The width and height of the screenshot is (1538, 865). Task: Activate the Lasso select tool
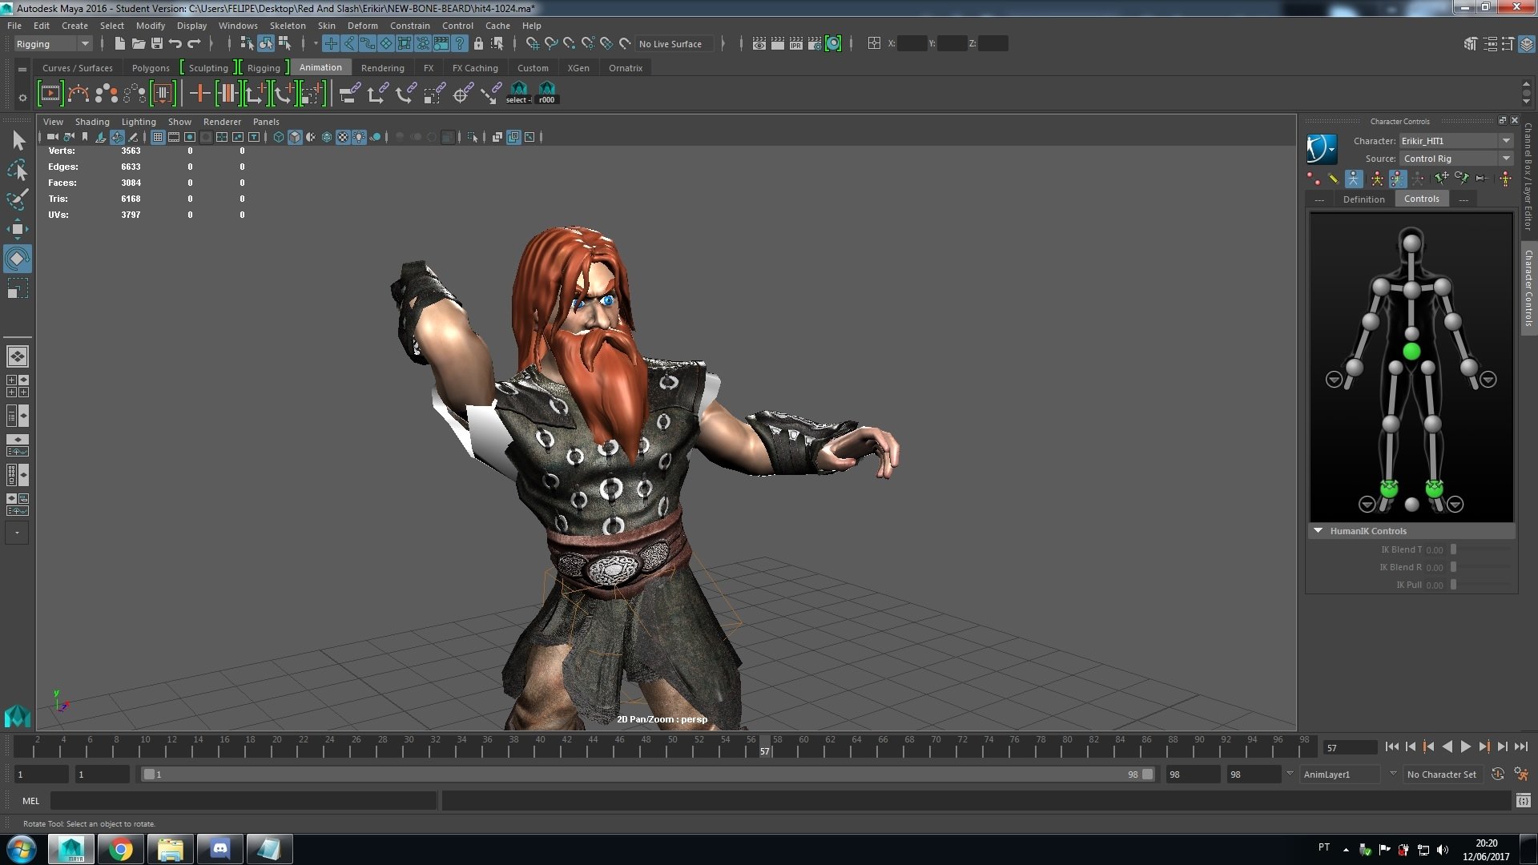(18, 170)
